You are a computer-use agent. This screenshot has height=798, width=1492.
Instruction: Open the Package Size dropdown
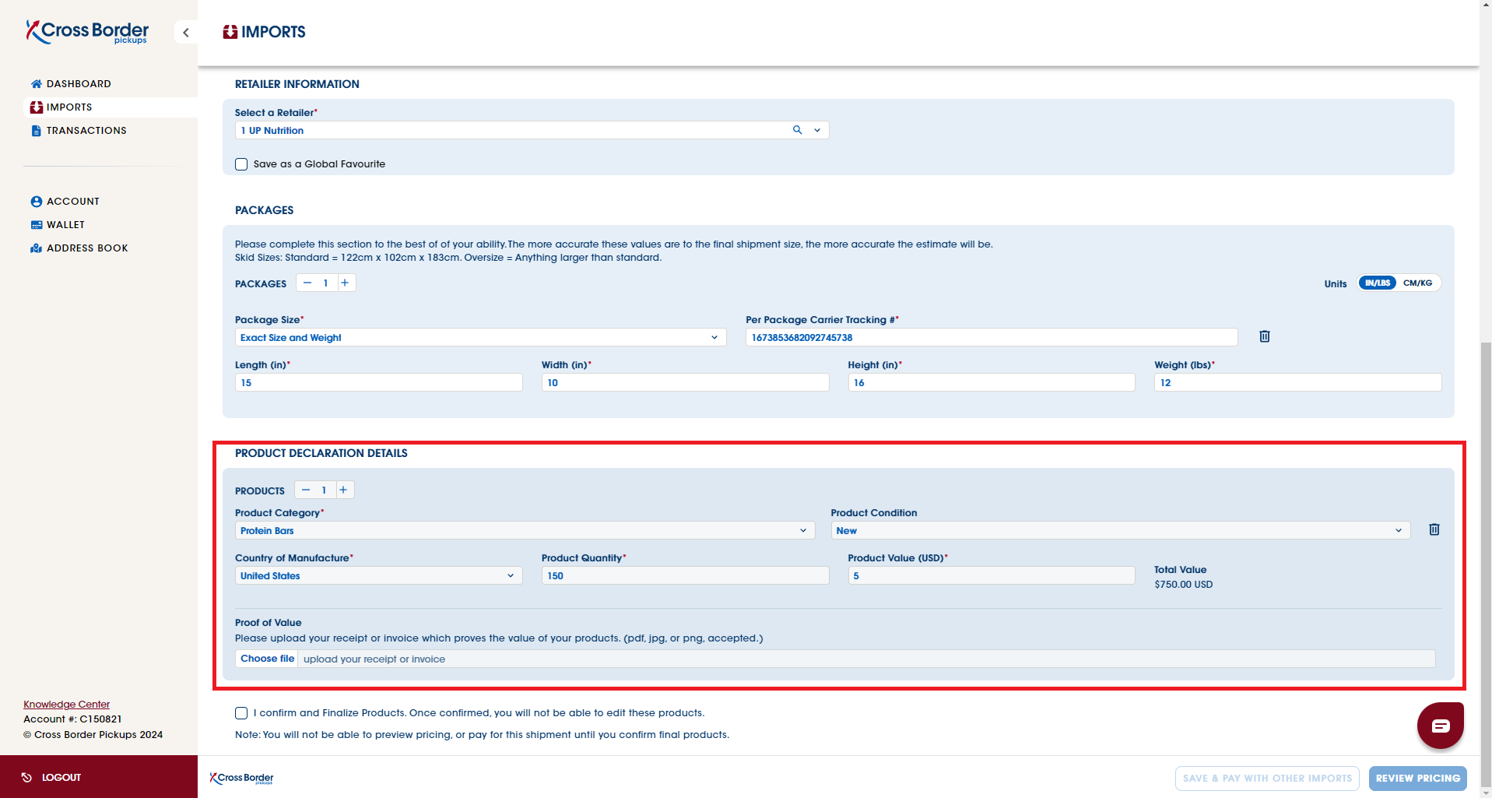click(480, 337)
